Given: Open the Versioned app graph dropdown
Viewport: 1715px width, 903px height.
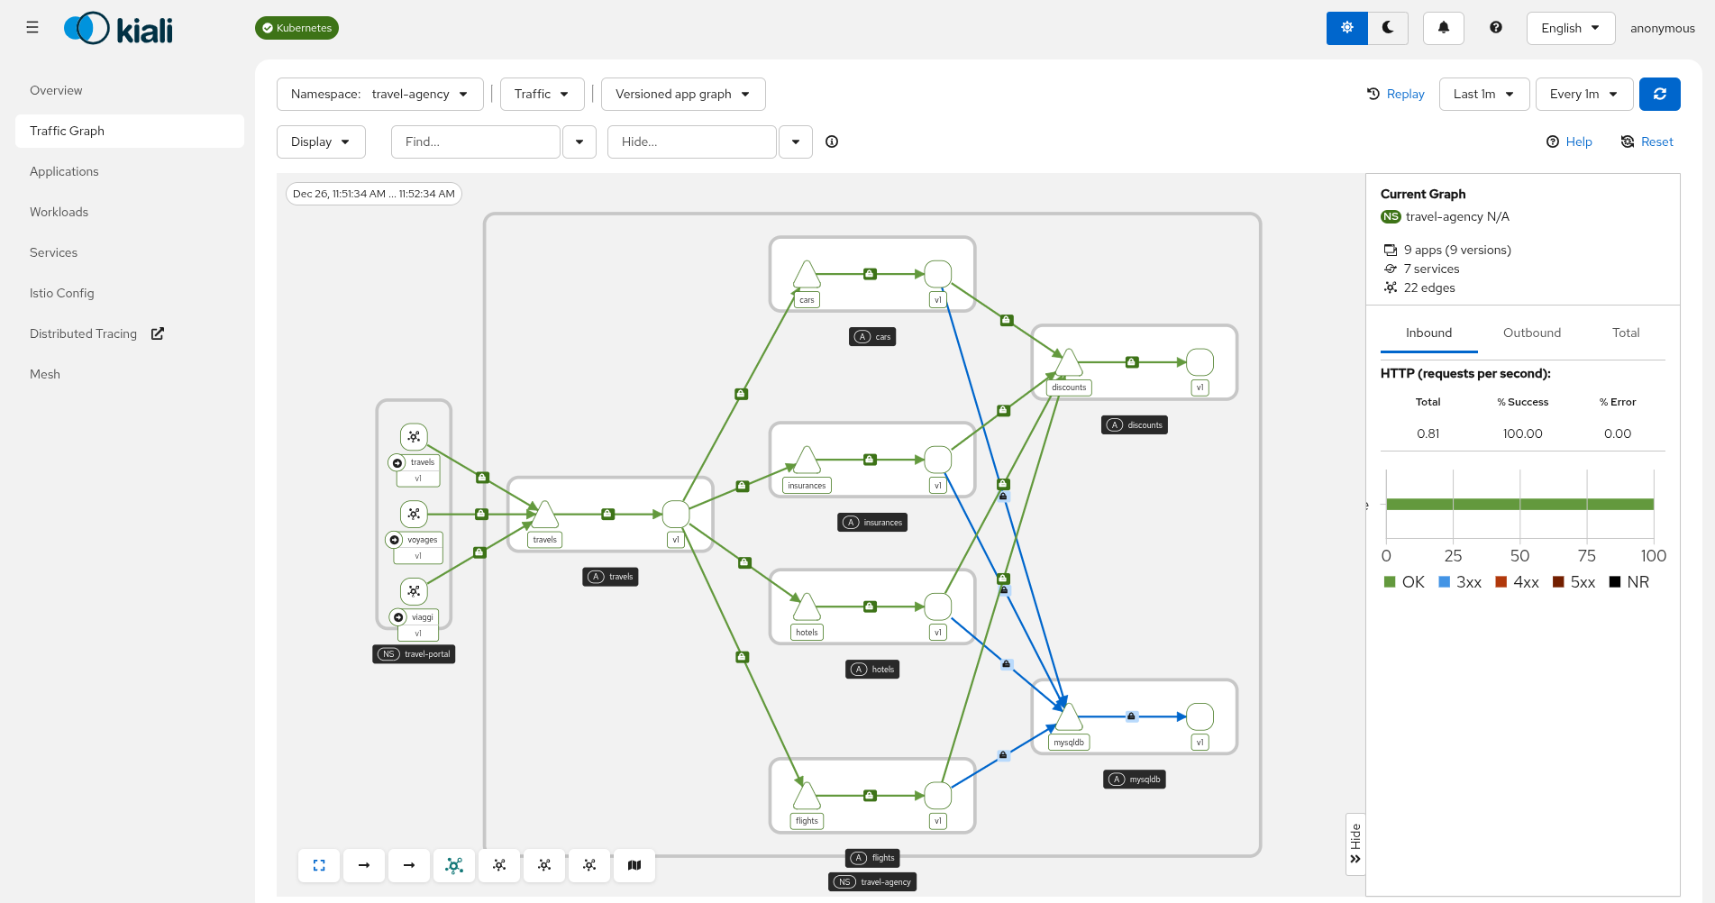Looking at the screenshot, I should 682,94.
